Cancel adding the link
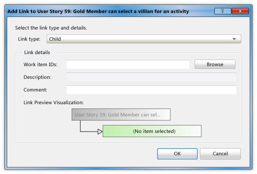257x174 pixels. [220, 154]
